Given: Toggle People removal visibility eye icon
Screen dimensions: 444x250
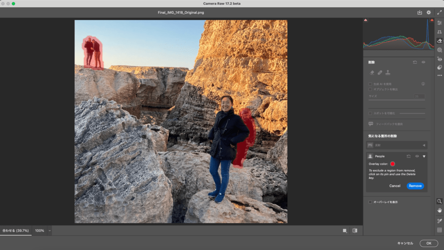Looking at the screenshot, I should click(x=417, y=156).
